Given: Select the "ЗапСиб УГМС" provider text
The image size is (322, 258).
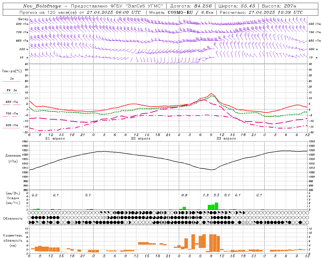Looking at the screenshot, I should tap(144, 6).
